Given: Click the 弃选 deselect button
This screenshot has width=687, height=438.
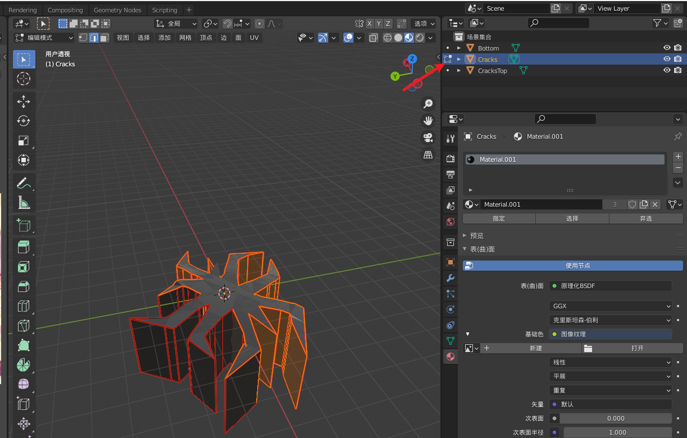Looking at the screenshot, I should (646, 218).
